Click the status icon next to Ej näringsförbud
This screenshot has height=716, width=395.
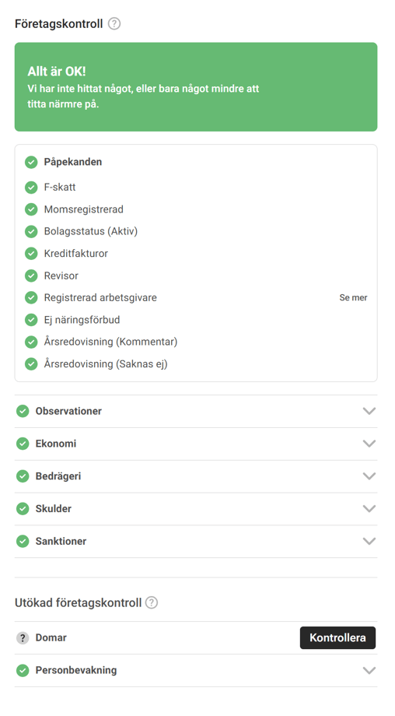(x=31, y=320)
